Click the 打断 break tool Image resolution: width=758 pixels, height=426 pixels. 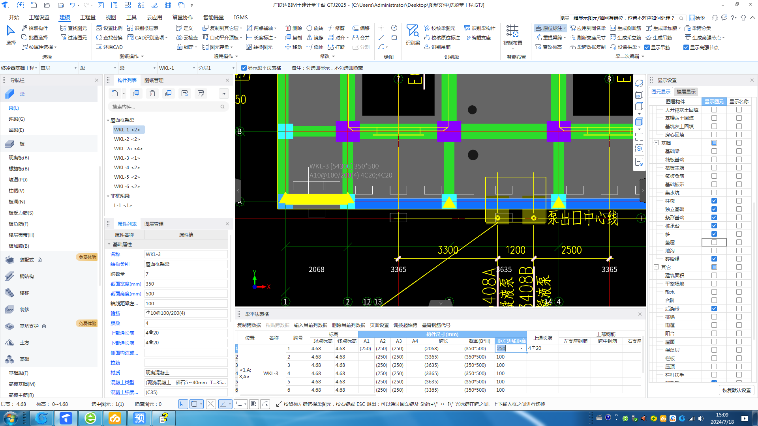[336, 47]
